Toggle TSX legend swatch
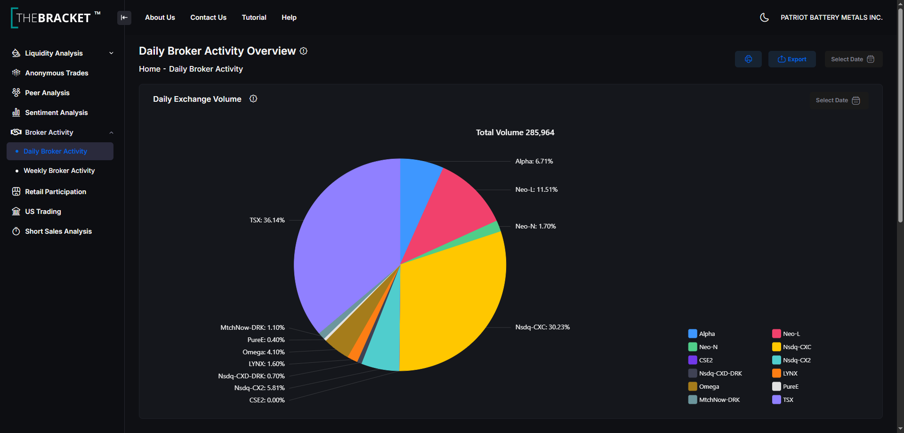The image size is (904, 433). point(776,400)
